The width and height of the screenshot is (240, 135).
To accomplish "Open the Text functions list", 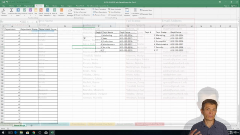I will [x=36, y=12].
